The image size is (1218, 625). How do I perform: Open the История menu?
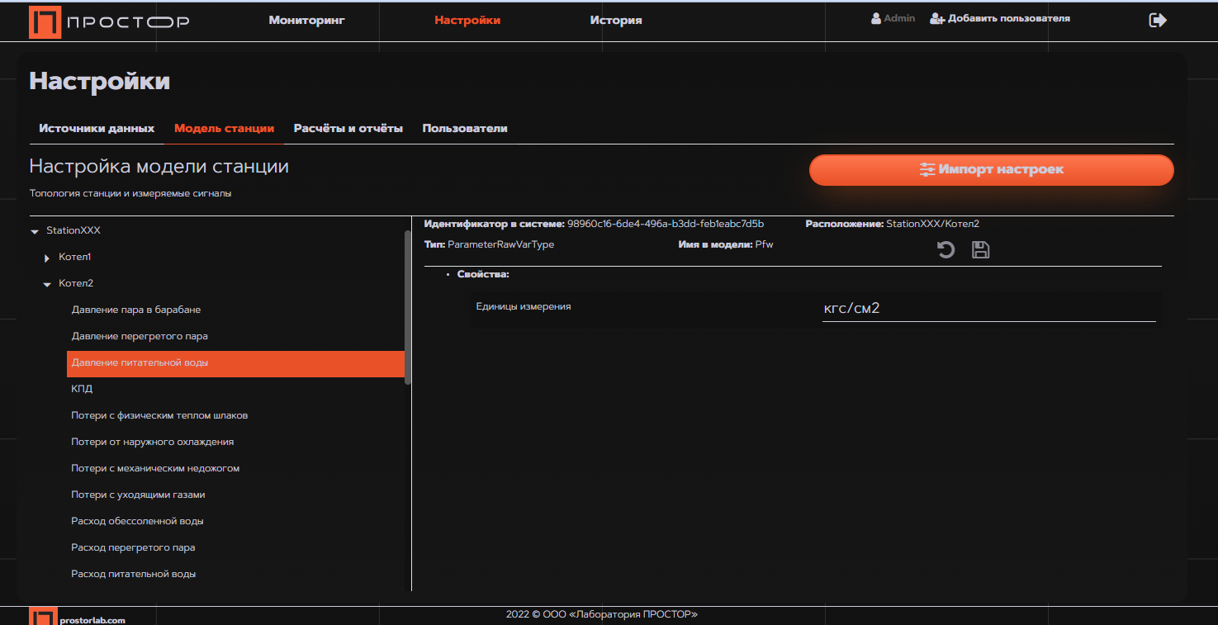615,21
